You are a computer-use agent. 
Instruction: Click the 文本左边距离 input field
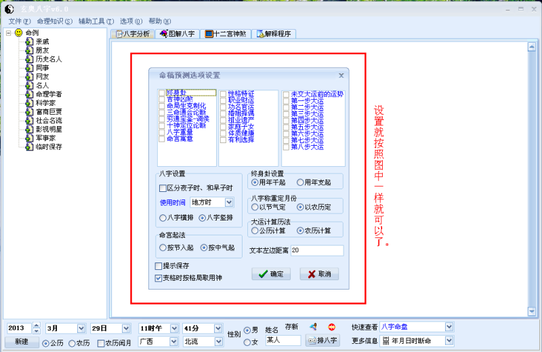(317, 250)
